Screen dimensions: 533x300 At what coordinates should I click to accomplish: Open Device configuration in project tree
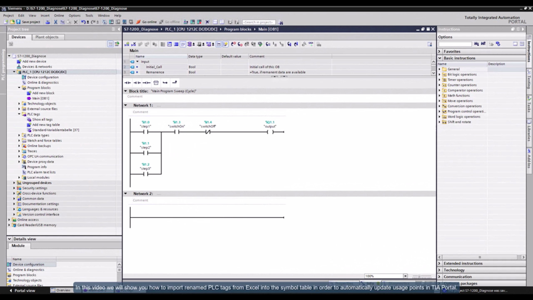click(42, 77)
